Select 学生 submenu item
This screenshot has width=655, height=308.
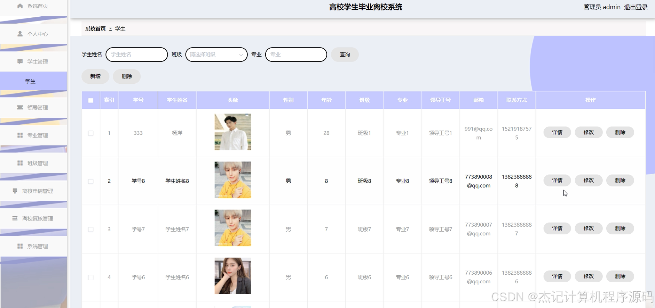coord(33,81)
